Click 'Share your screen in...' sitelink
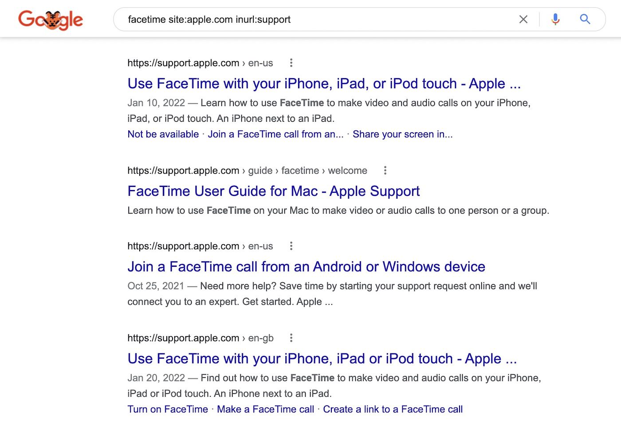621x424 pixels. [x=402, y=134]
